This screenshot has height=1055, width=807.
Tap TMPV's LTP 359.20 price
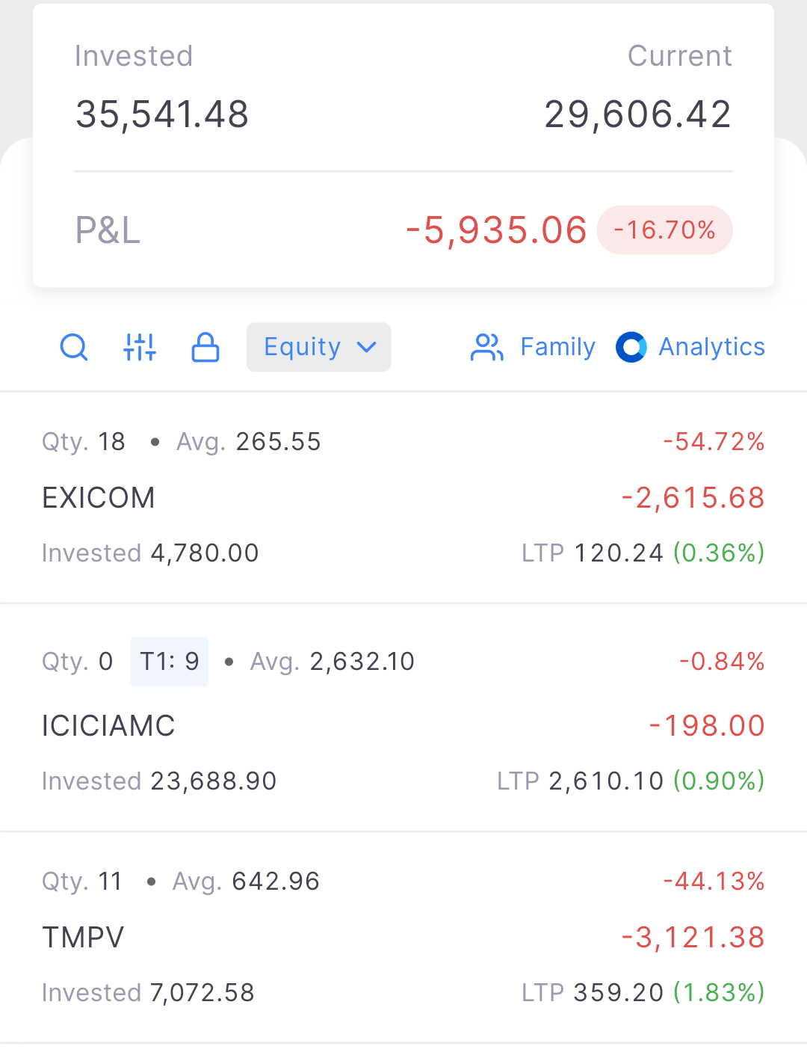pos(619,993)
